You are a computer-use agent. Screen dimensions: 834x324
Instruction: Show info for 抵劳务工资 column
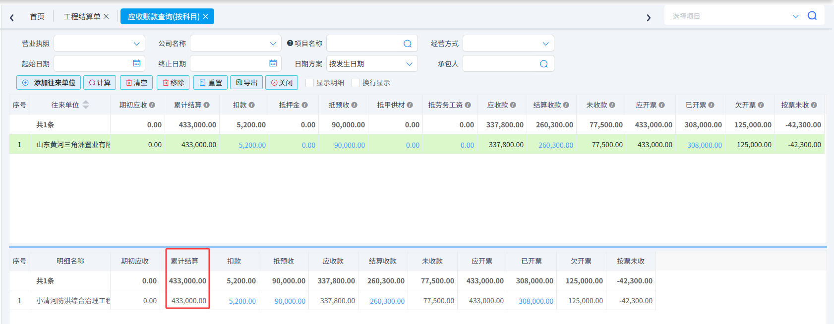468,105
